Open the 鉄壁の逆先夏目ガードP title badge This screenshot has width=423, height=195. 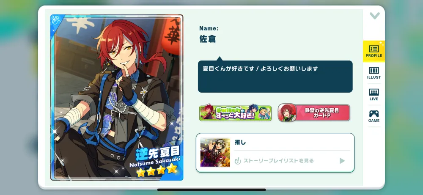point(314,113)
